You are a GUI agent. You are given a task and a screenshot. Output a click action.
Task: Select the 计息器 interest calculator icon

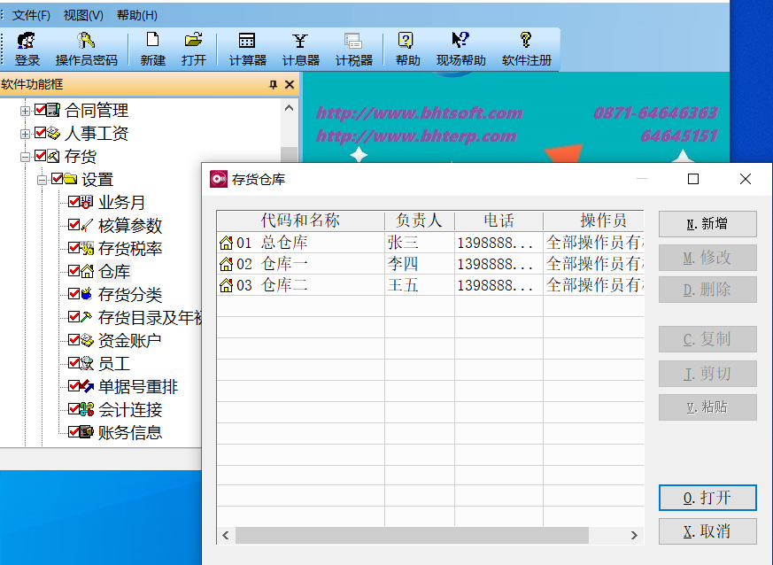pos(299,48)
